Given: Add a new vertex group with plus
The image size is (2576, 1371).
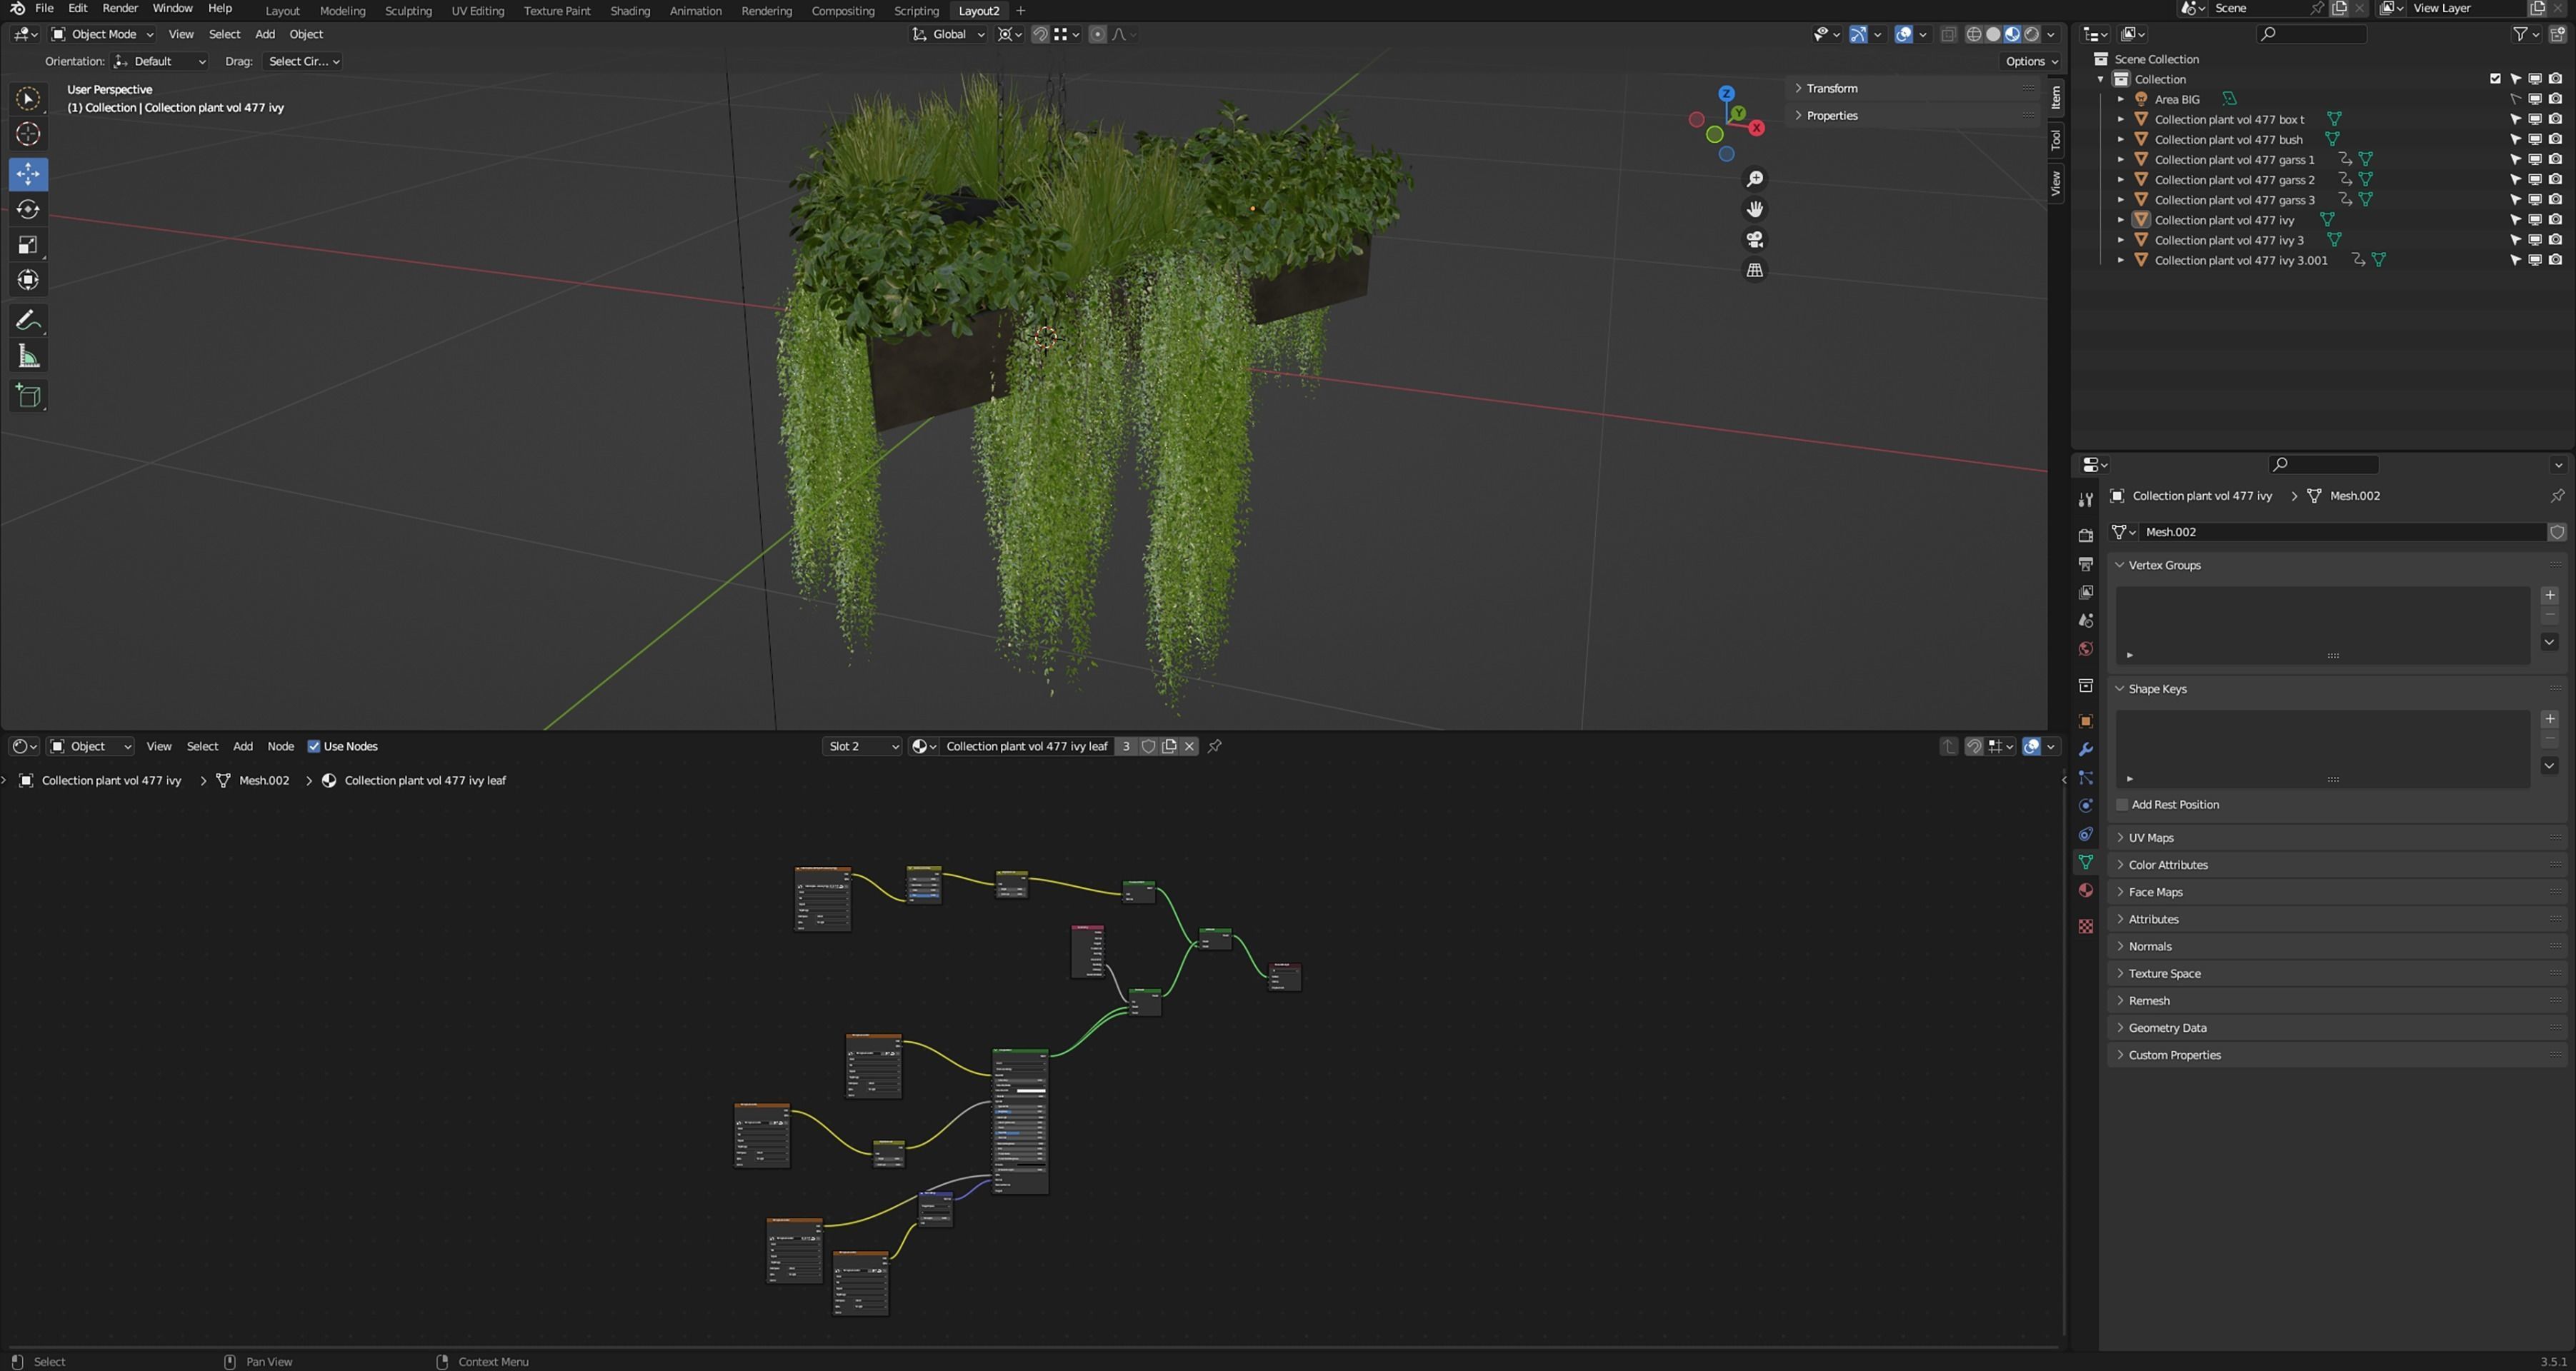Looking at the screenshot, I should click(2549, 596).
